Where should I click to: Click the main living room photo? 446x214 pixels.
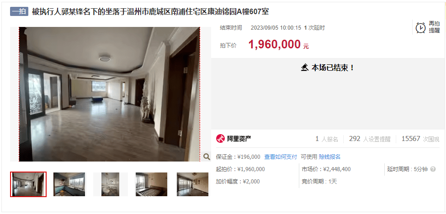coord(110,94)
